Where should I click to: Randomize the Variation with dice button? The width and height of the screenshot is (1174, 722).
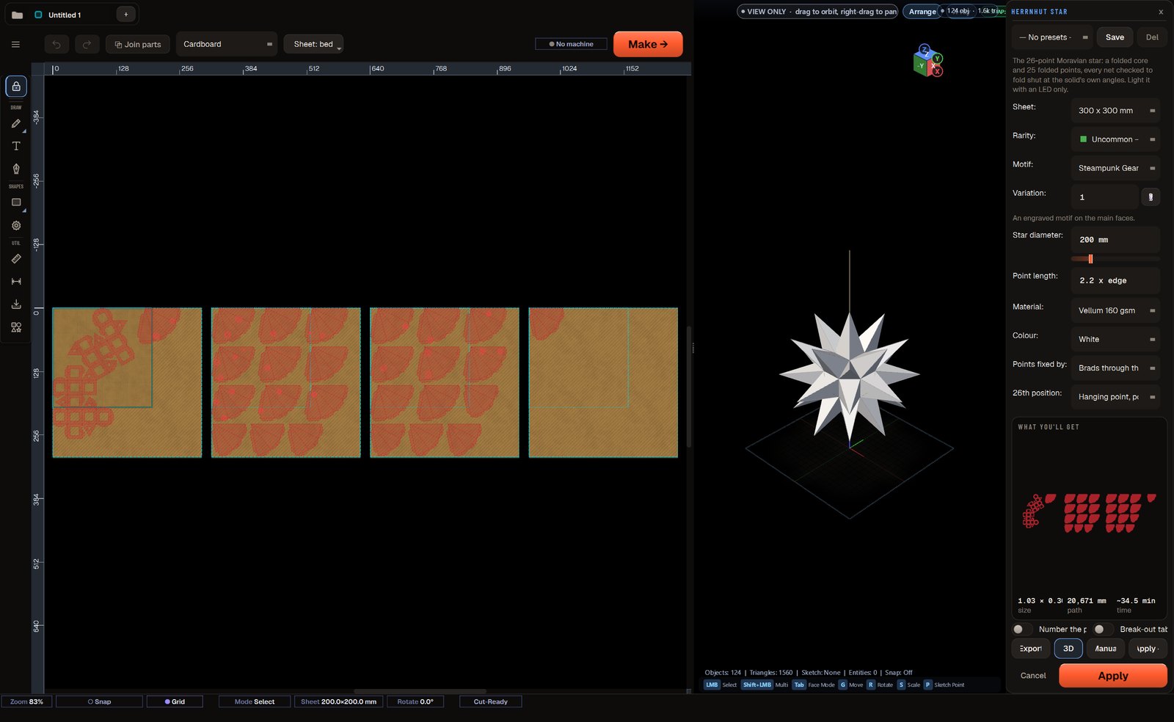1151,197
